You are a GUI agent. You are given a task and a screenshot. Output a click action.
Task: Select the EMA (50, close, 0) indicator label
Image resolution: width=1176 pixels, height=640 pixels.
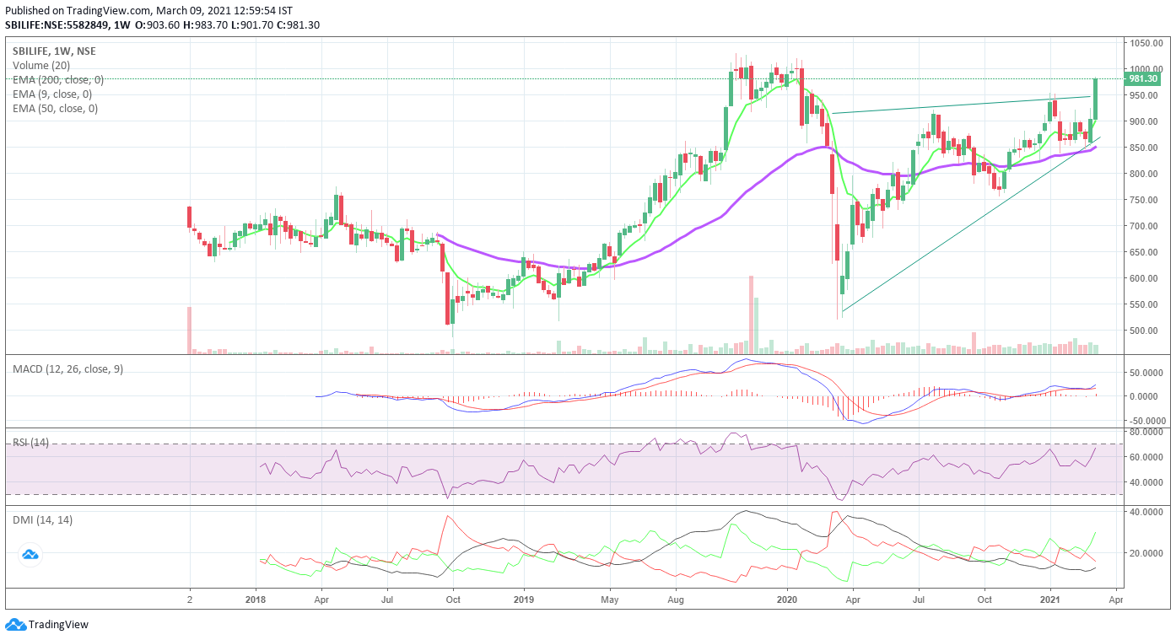55,109
